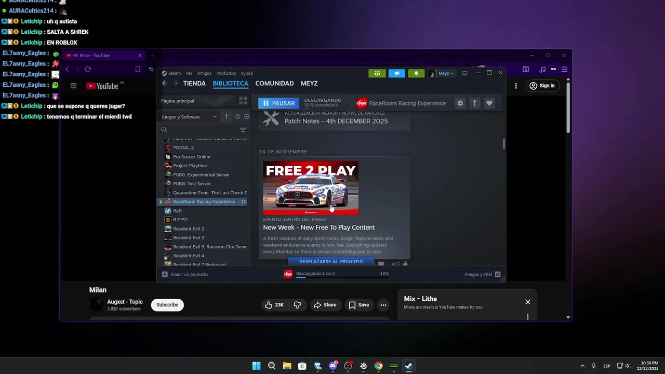Open Mix - Lithe playlist options dots
Screen dimensions: 665x374
pyautogui.click(x=528, y=317)
